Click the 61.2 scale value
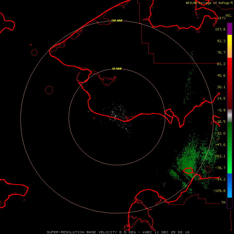Image resolution: width=234 pixels, height=234 pixels. click(x=221, y=64)
